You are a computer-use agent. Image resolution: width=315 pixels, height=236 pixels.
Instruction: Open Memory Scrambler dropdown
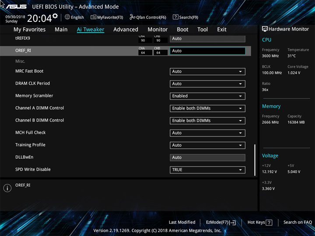[207, 96]
